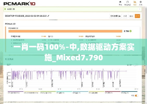Toggle the purple CPU clock frequency legend

pyautogui.click(x=16, y=92)
